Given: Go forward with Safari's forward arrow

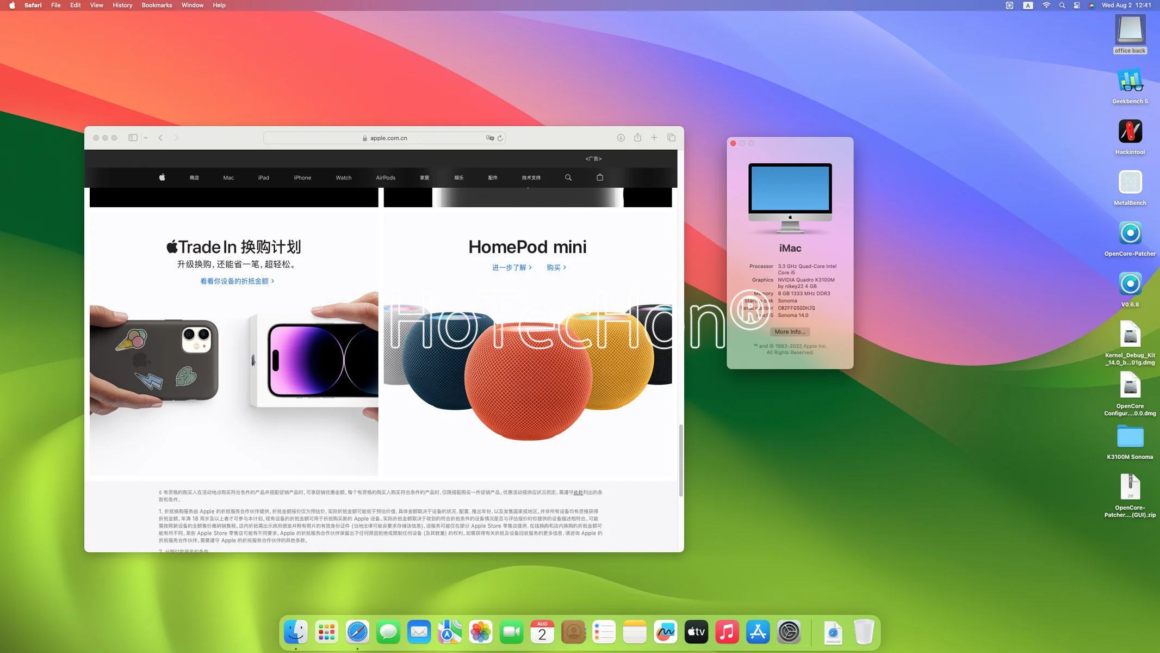Looking at the screenshot, I should click(x=176, y=138).
